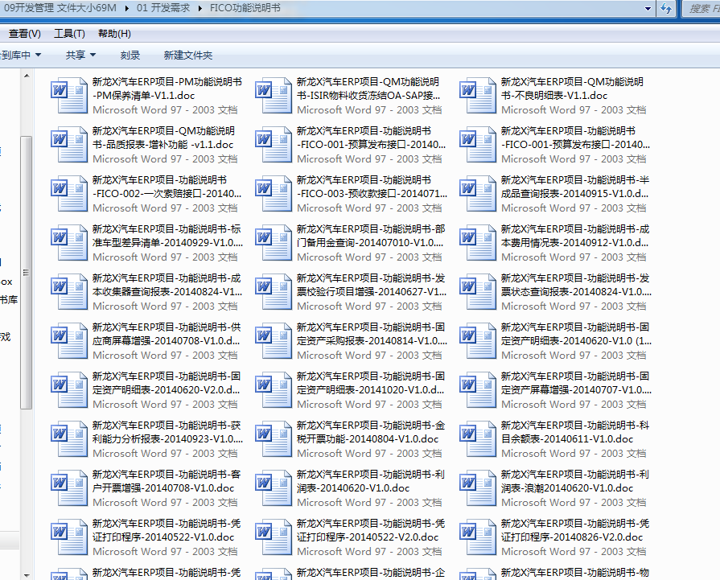Click navigation pane scrollbar down arrow
The height and width of the screenshot is (580, 720).
click(27, 575)
